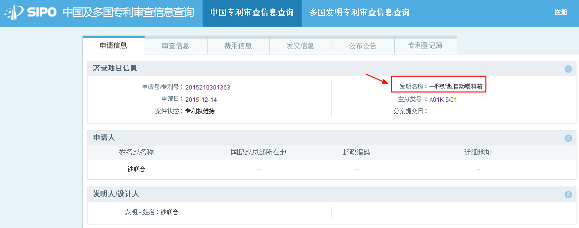Select inventor name after 发明人姓名
Viewport: 579px width, 228px height.
click(169, 213)
